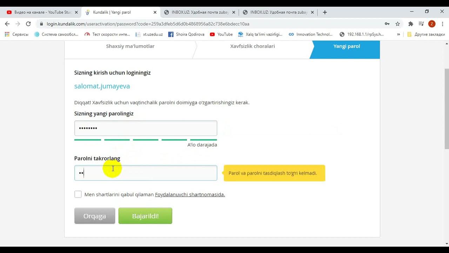Minimize the Chrome window
449x253 pixels.
[411, 12]
